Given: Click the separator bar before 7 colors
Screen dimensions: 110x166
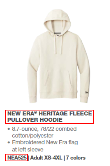Looking at the screenshot, I should (x=64, y=158).
